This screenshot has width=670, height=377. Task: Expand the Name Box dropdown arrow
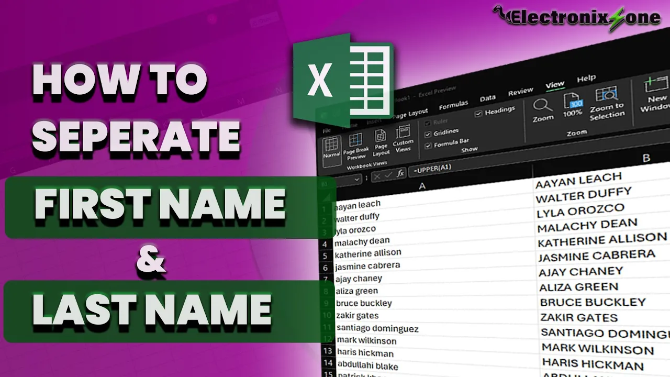(357, 180)
